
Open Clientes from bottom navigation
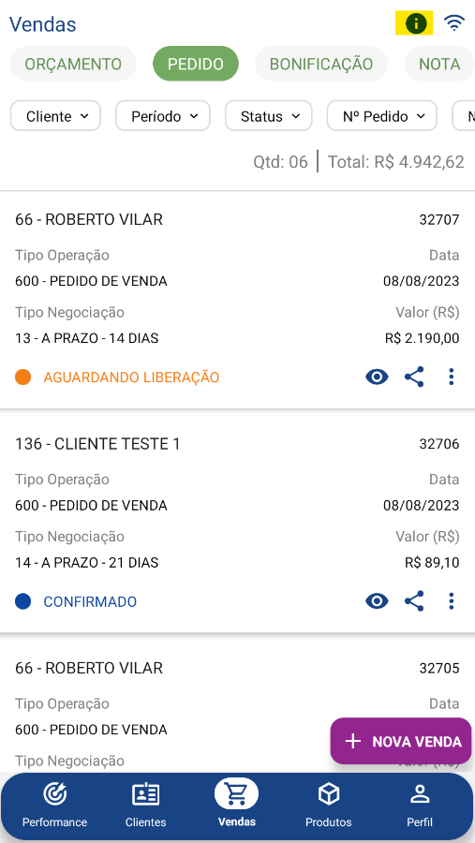(146, 805)
